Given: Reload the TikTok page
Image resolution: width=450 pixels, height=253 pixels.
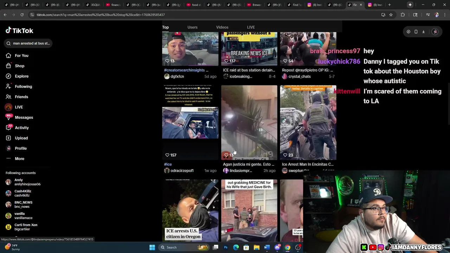Looking at the screenshot, I should [22, 15].
